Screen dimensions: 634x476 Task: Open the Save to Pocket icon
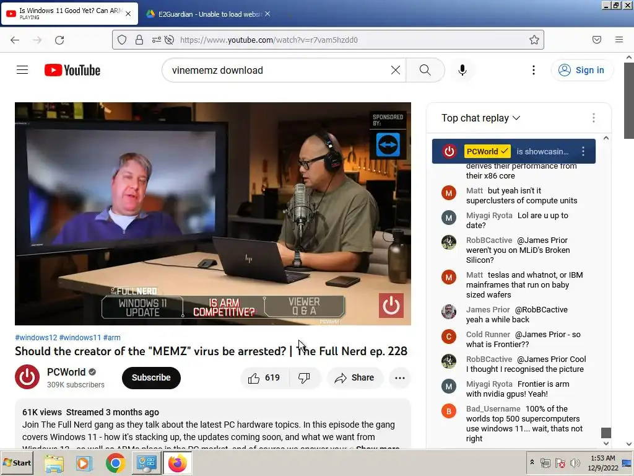[x=596, y=40]
